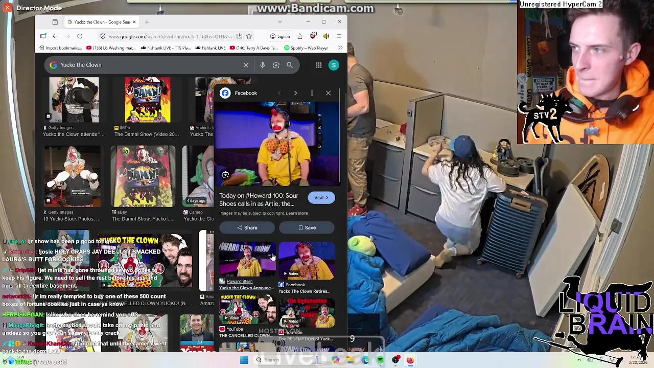Open Spotify from the taskbar
This screenshot has height=368, width=654.
click(380, 360)
